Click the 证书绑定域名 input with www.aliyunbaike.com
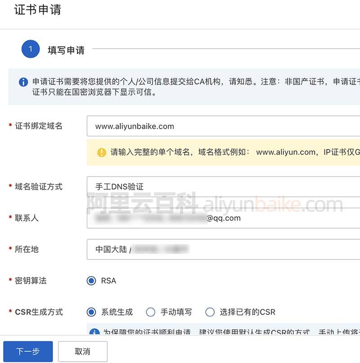 (223, 126)
